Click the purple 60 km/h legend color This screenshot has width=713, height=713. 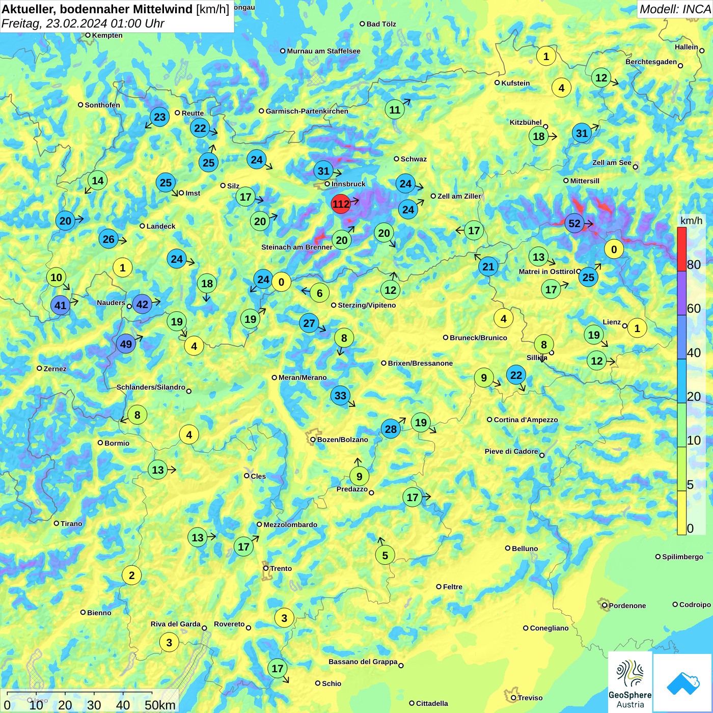[681, 293]
